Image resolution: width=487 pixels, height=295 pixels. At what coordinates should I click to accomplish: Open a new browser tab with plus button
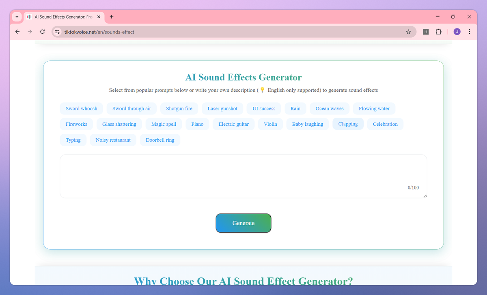click(111, 17)
